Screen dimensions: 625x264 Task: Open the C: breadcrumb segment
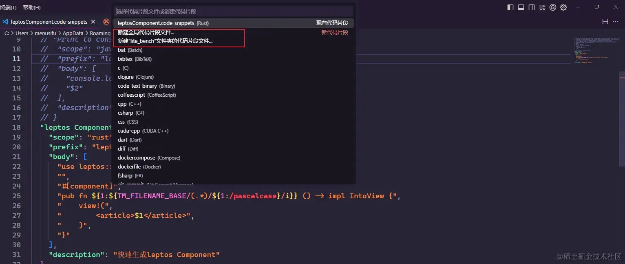click(x=7, y=33)
